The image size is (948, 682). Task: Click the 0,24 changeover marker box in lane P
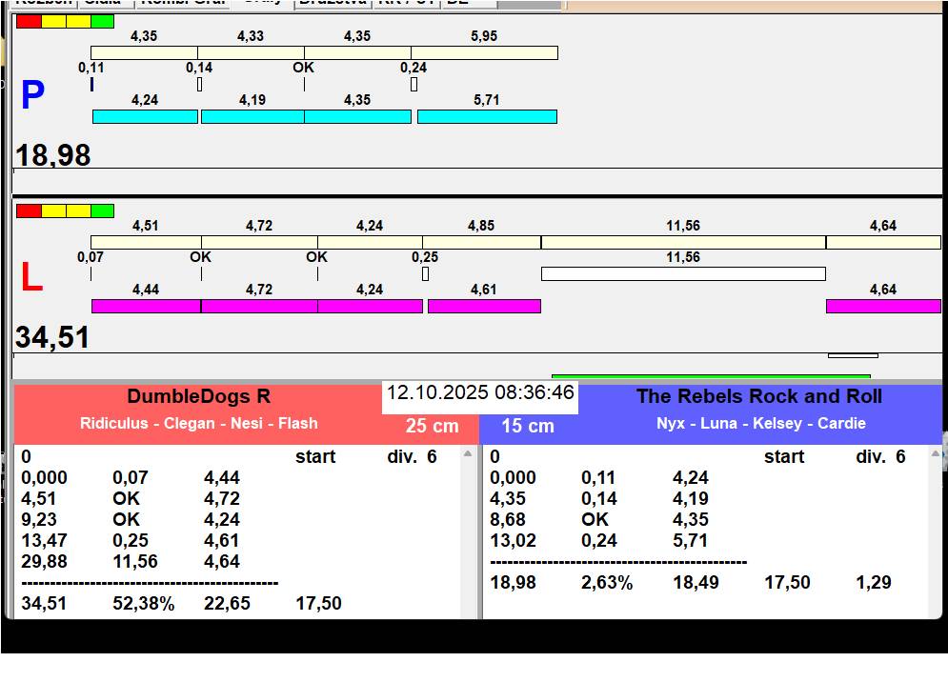click(413, 84)
